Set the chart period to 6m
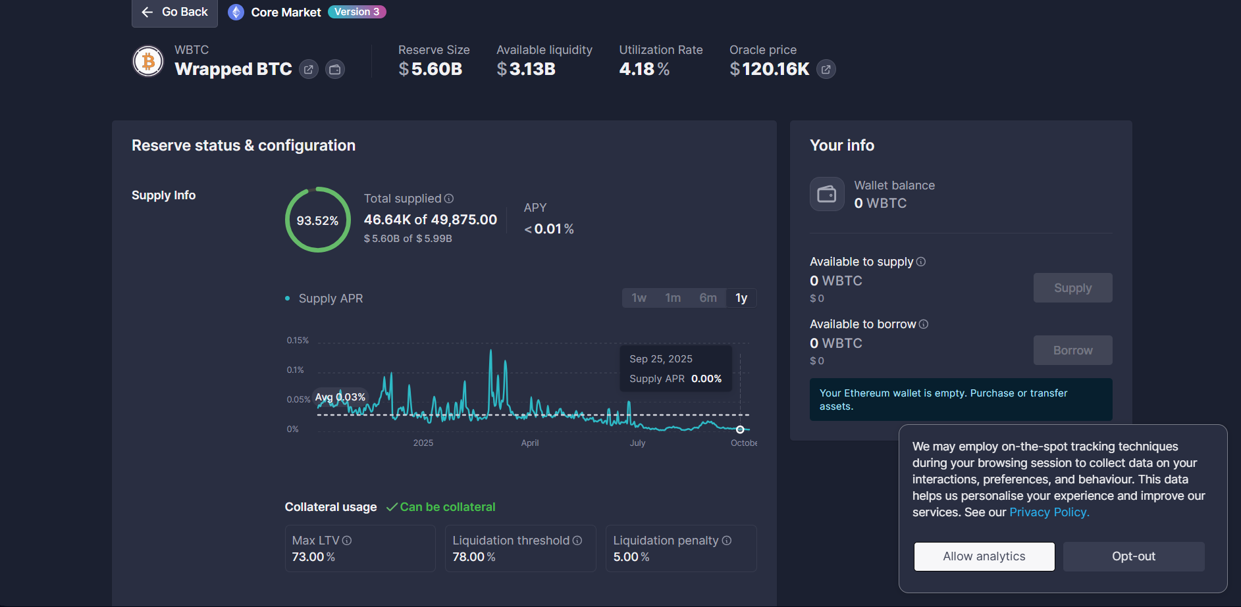1241x607 pixels. (x=708, y=298)
